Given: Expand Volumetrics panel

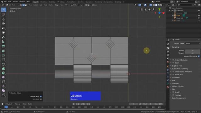Looking at the screenshot, I should pyautogui.click(x=176, y=78).
